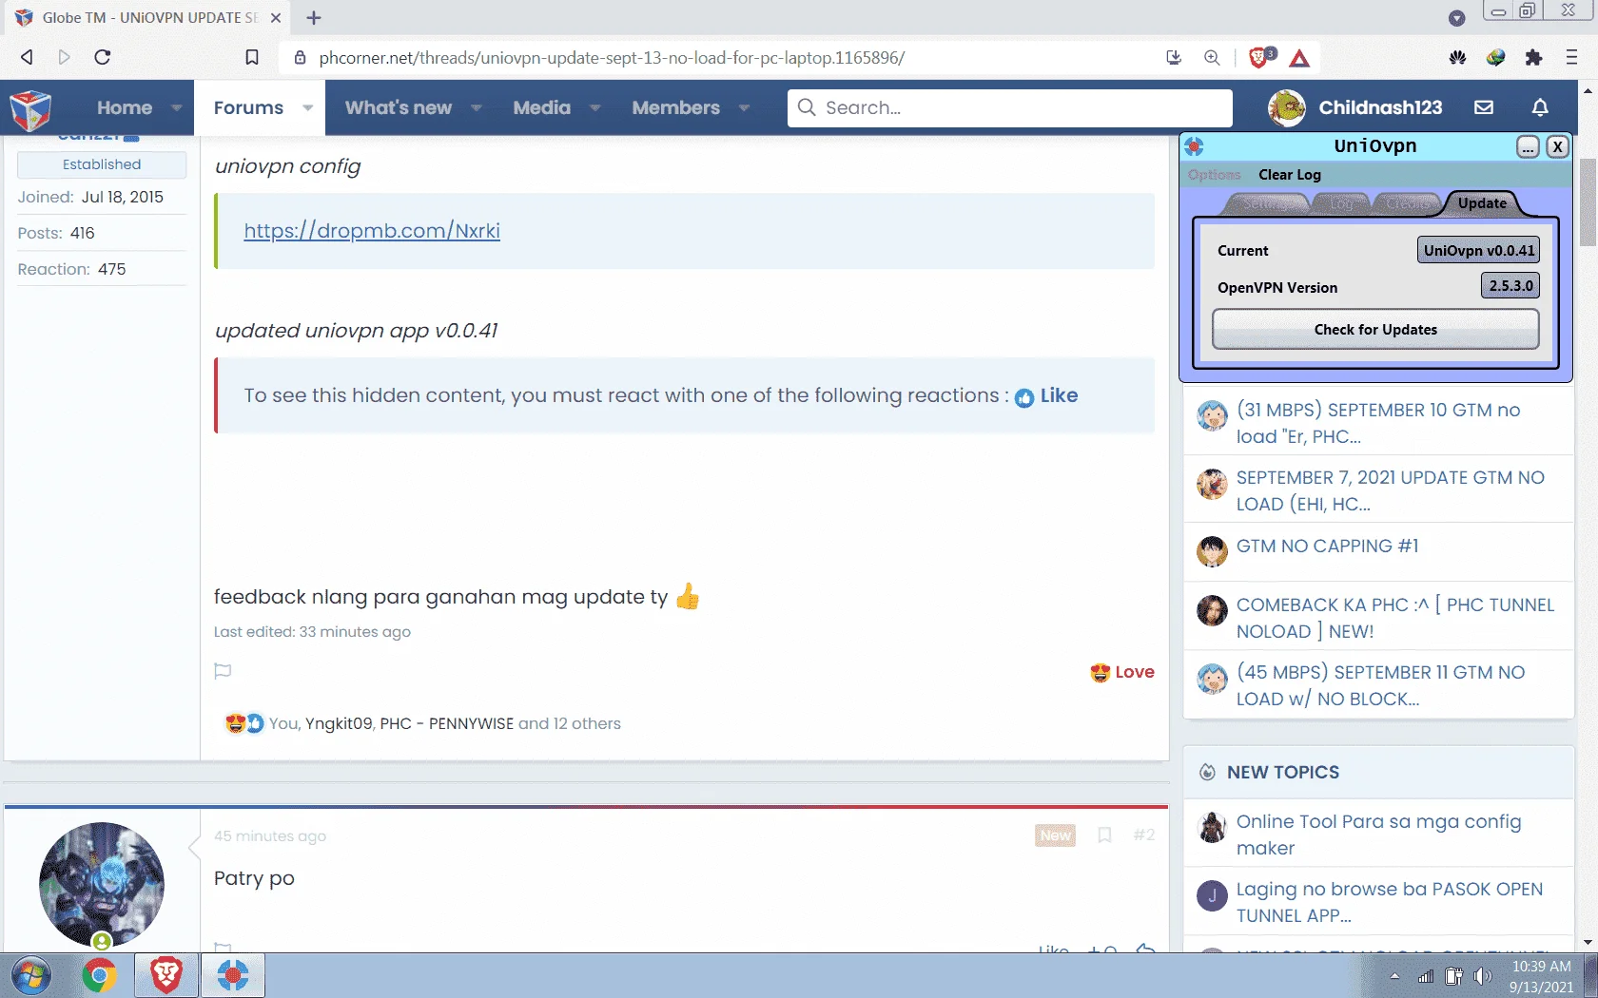Open COMEBACK KA PHC thread link
Viewport: 1598px width, 998px height.
pos(1395,618)
